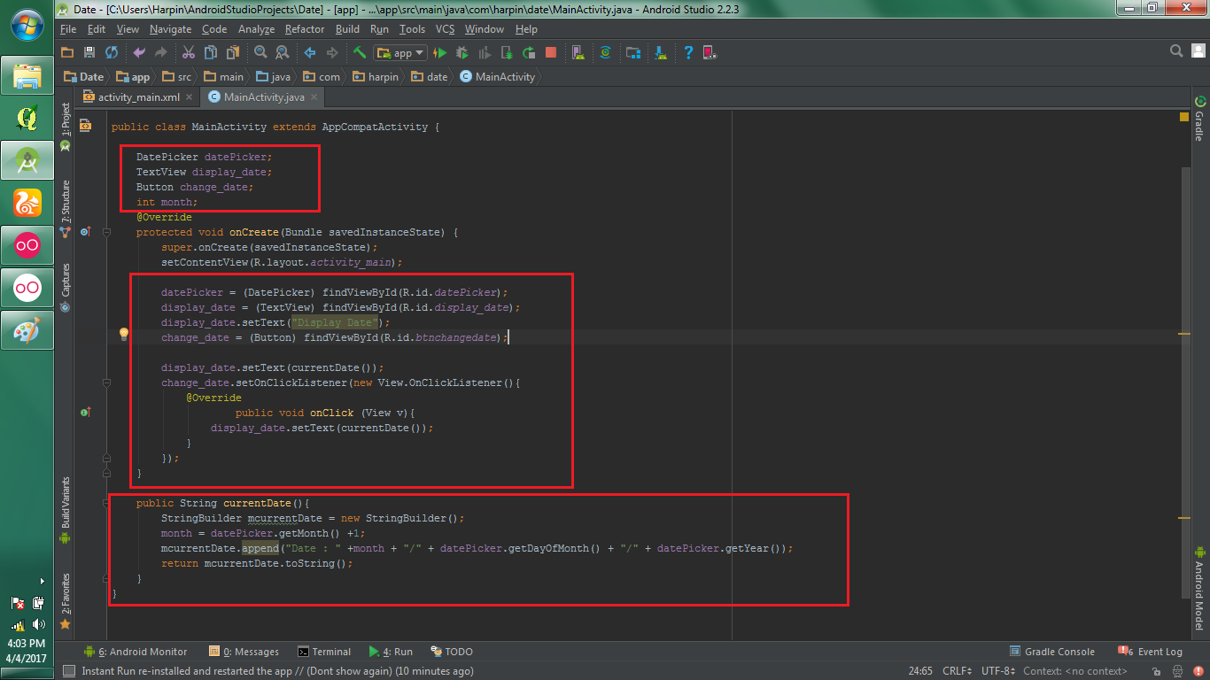1210x680 pixels.
Task: Collapse the currentDate method fold marker
Action: click(106, 503)
